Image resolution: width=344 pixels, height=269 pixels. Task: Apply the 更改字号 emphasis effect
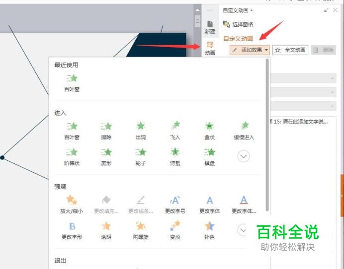click(x=175, y=204)
